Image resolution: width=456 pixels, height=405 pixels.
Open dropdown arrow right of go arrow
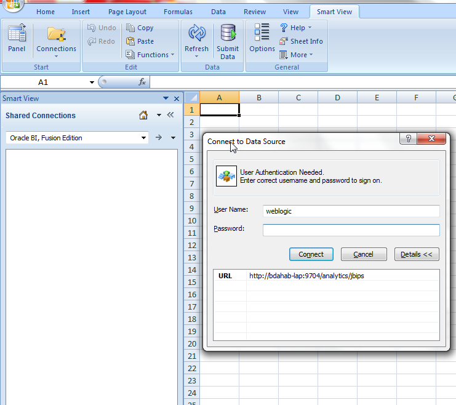tap(173, 138)
